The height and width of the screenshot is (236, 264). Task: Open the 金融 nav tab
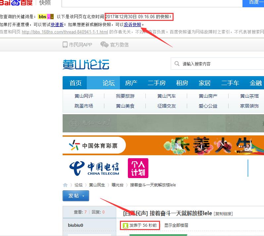(x=256, y=83)
